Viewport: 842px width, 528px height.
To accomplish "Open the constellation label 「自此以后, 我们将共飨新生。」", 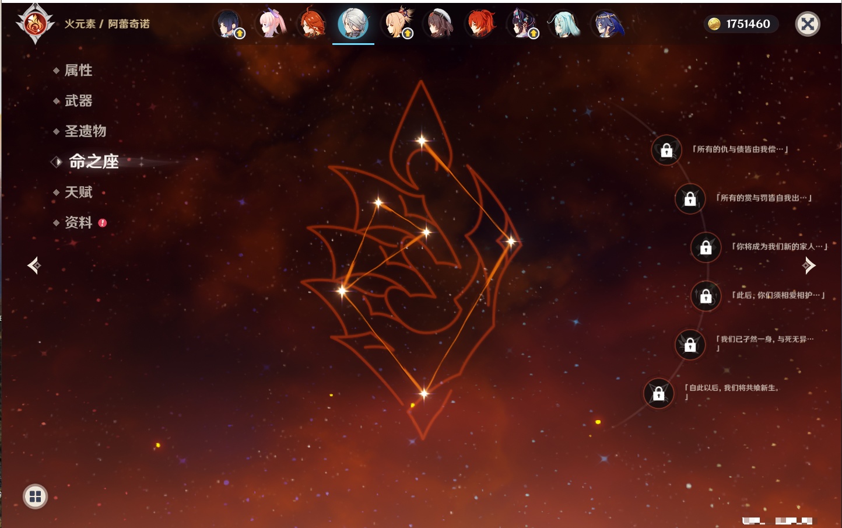I will tap(732, 391).
